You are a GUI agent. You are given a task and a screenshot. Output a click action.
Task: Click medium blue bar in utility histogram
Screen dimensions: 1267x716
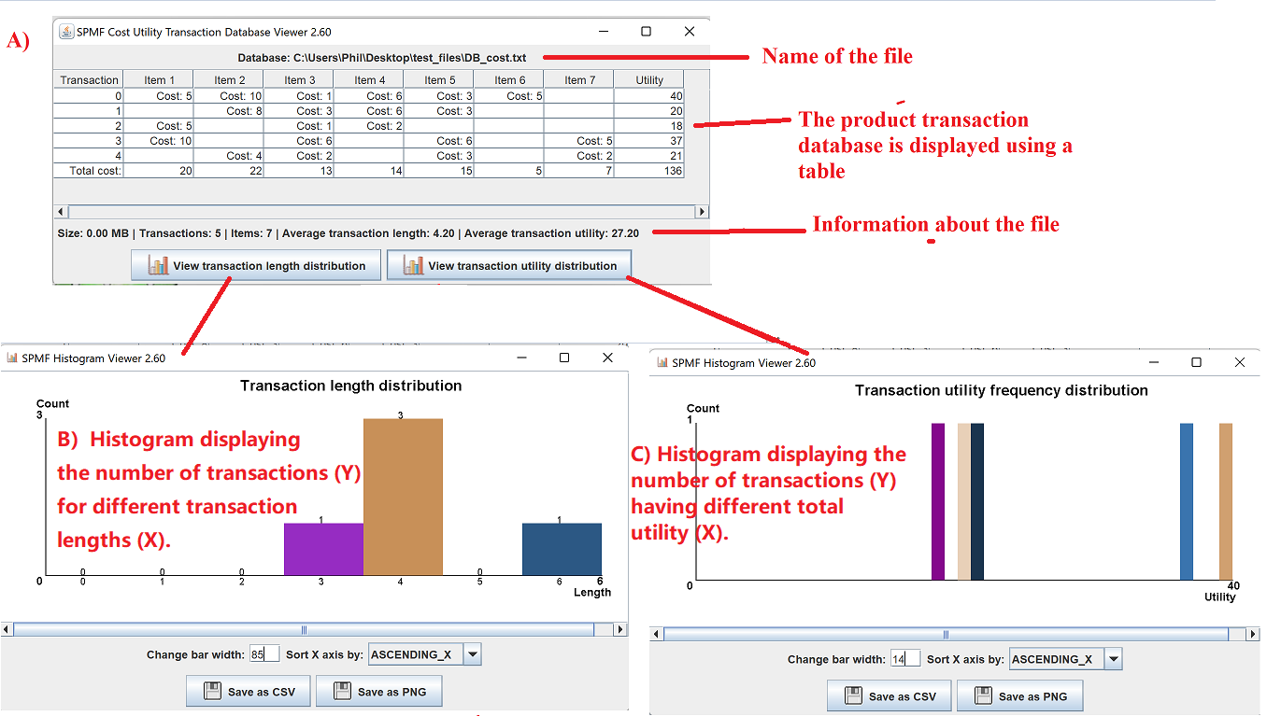tap(1187, 501)
